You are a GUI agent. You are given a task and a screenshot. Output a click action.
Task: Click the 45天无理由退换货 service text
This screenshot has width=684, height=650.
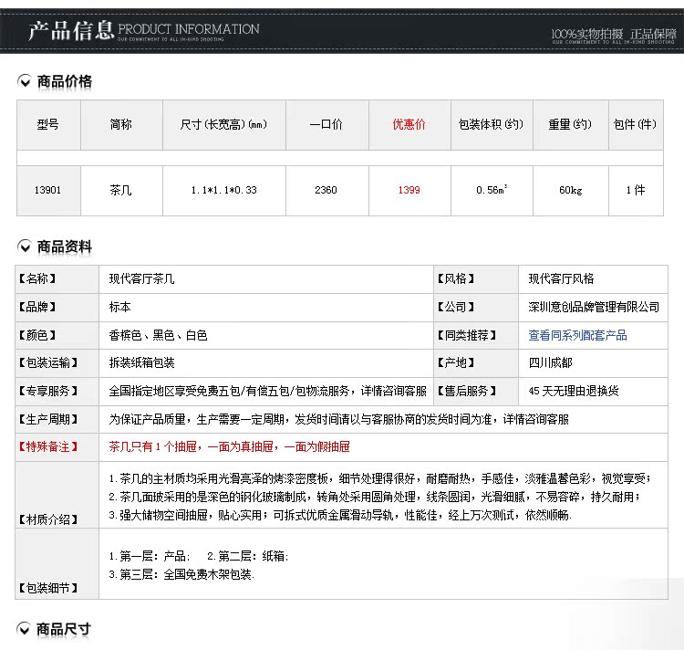pos(574,391)
